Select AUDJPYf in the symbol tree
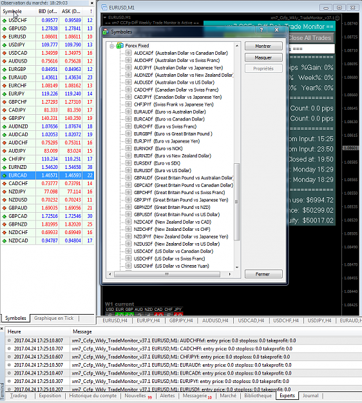 pyautogui.click(x=178, y=68)
